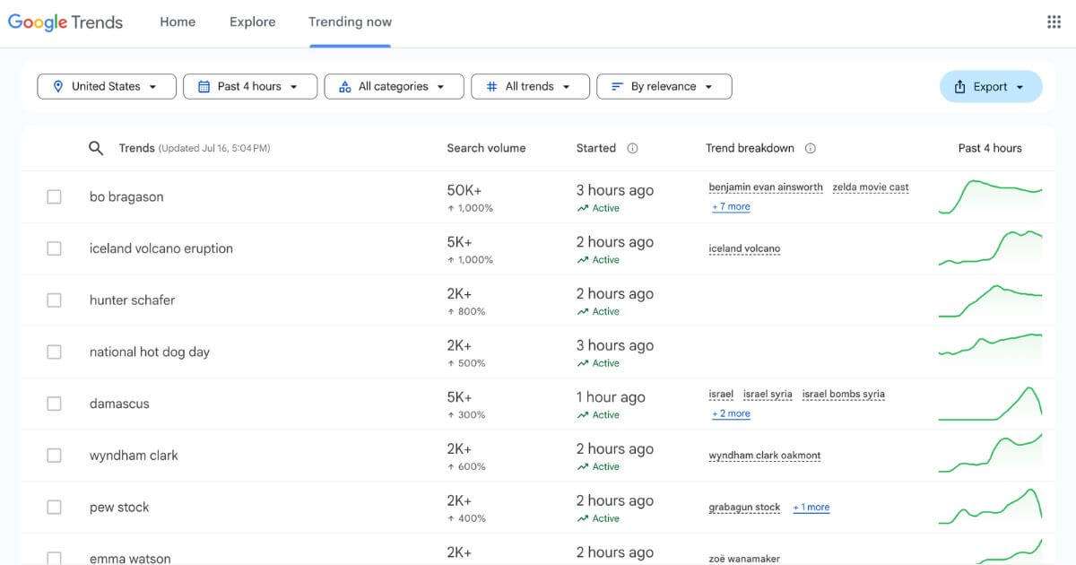Click the info icon beside Trend breakdown
The height and width of the screenshot is (565, 1076).
tap(811, 148)
